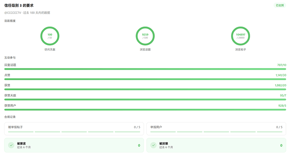Image resolution: width=287 pixels, height=154 pixels.
Task: Click the 获赞天数 progress bar
Action: [145, 100]
